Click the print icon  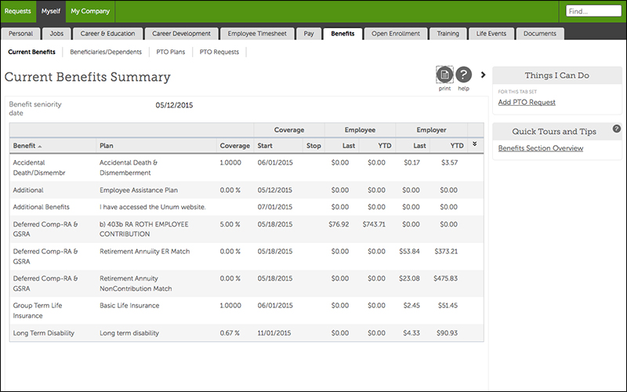click(444, 74)
